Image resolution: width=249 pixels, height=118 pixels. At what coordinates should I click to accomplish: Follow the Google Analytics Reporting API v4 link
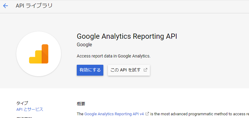pos(114,114)
